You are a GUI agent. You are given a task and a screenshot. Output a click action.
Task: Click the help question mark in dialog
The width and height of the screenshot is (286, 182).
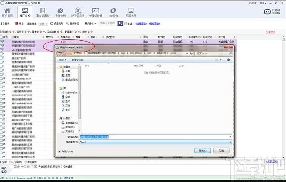229,60
